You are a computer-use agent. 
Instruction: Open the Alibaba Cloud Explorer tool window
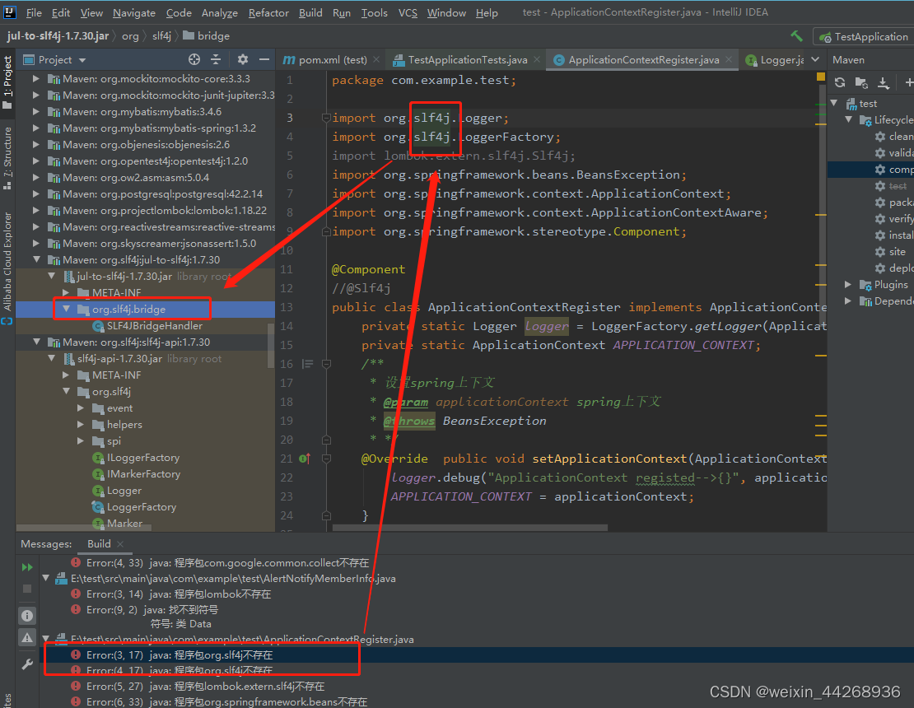click(7, 267)
